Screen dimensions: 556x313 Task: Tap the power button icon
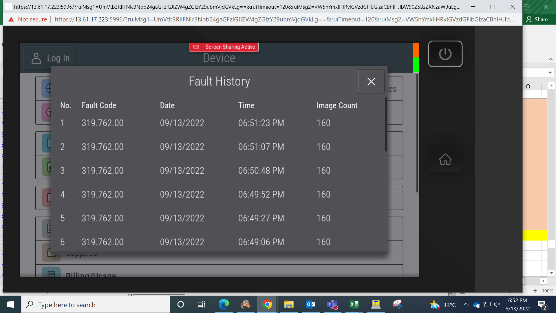(445, 54)
